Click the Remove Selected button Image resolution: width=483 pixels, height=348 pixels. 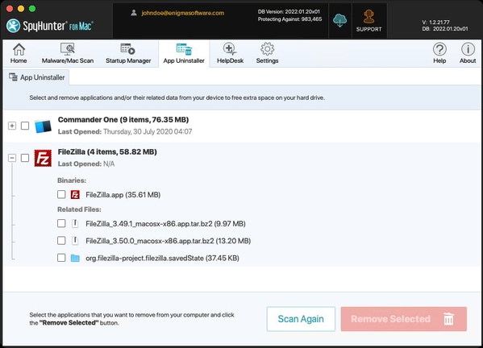[x=404, y=319]
